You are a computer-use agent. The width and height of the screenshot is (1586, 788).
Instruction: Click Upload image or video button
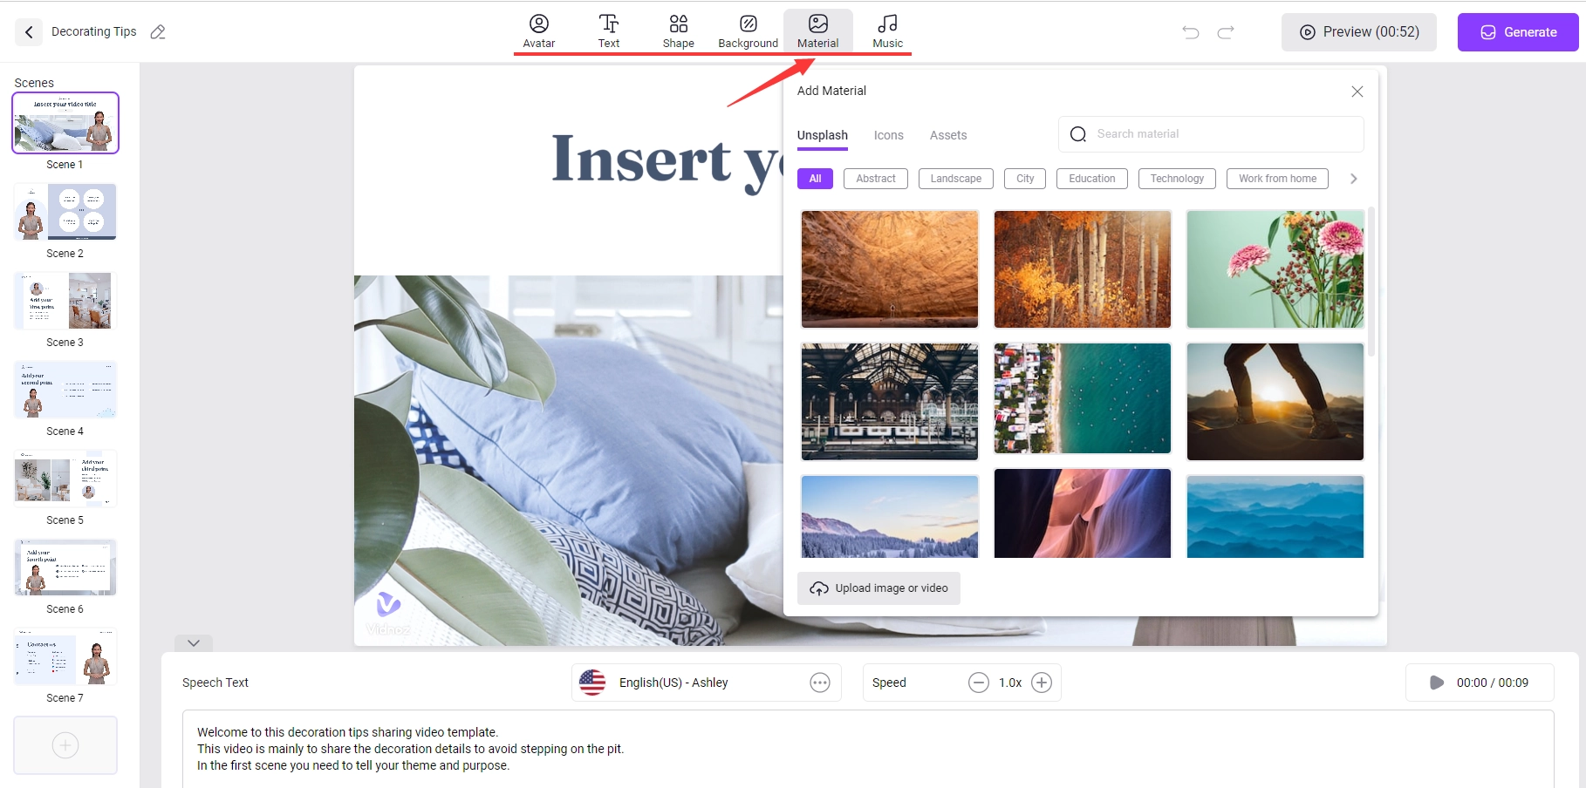(878, 588)
